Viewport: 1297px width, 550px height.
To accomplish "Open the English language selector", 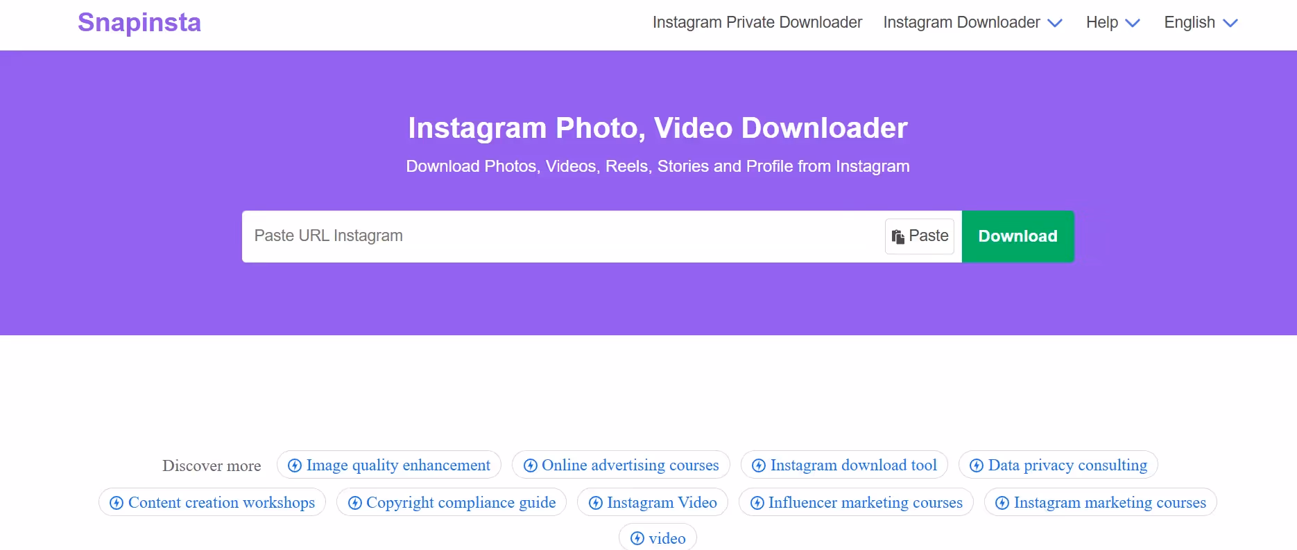I will [x=1201, y=22].
